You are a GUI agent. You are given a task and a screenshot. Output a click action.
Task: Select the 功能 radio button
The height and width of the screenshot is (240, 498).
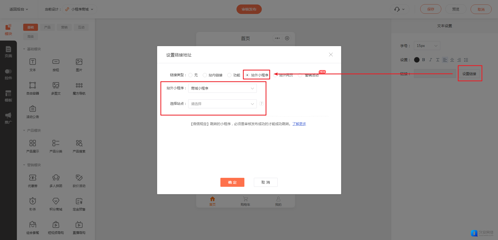[x=229, y=75]
